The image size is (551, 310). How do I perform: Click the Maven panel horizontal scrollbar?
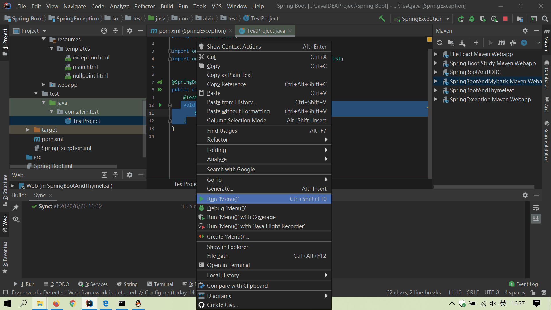483,187
